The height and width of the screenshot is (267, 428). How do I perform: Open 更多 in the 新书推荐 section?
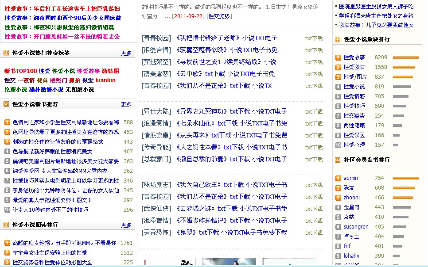pyautogui.click(x=126, y=104)
